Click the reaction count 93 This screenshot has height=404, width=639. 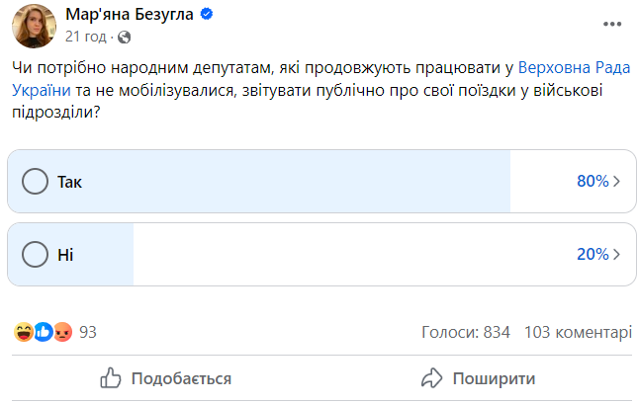(88, 333)
